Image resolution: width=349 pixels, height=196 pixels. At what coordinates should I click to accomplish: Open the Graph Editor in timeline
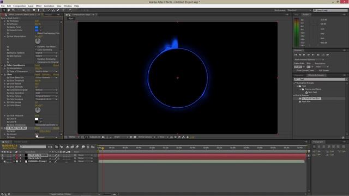point(93,147)
